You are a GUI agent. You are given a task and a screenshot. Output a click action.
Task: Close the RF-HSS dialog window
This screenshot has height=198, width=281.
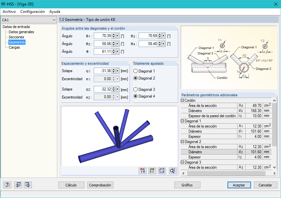click(x=276, y=4)
